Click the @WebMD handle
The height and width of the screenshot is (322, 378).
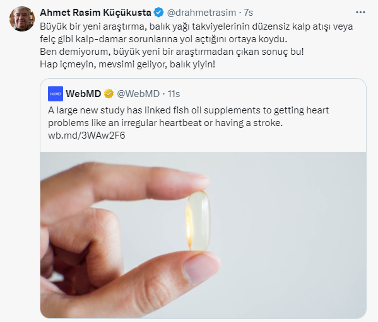[138, 94]
